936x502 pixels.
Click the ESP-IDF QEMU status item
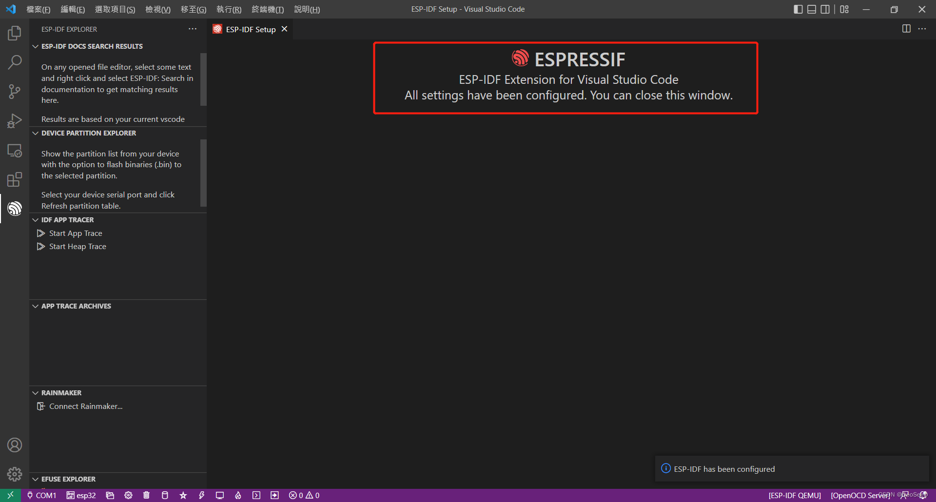(795, 495)
